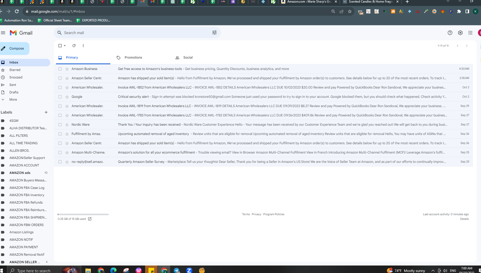Open new Chrome tab
Viewport: 481px width, 273px height.
(x=407, y=2)
